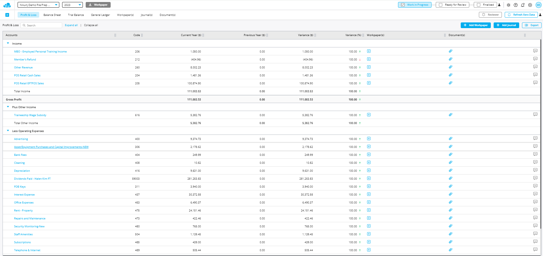The image size is (543, 256).
Task: Open Asset/Equipment Purchases account link
Action: pos(51,147)
